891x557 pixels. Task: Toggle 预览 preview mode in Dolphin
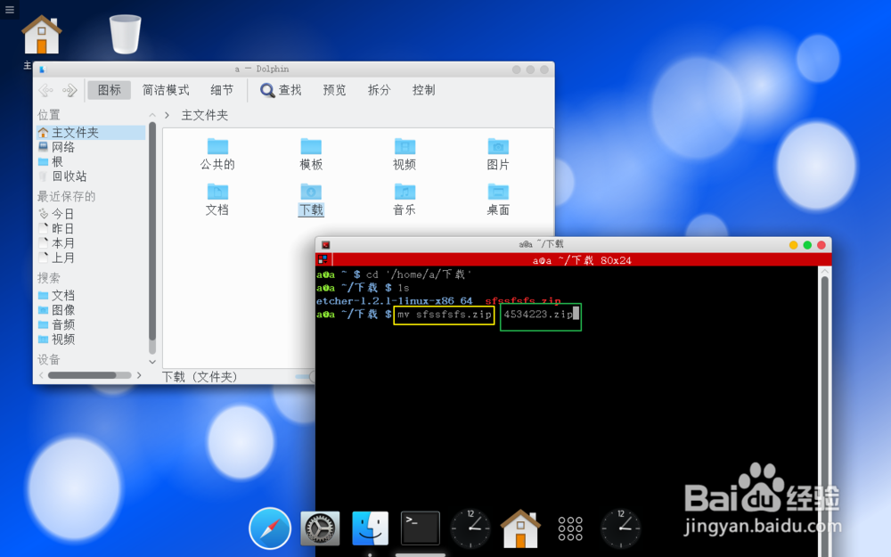tap(334, 90)
